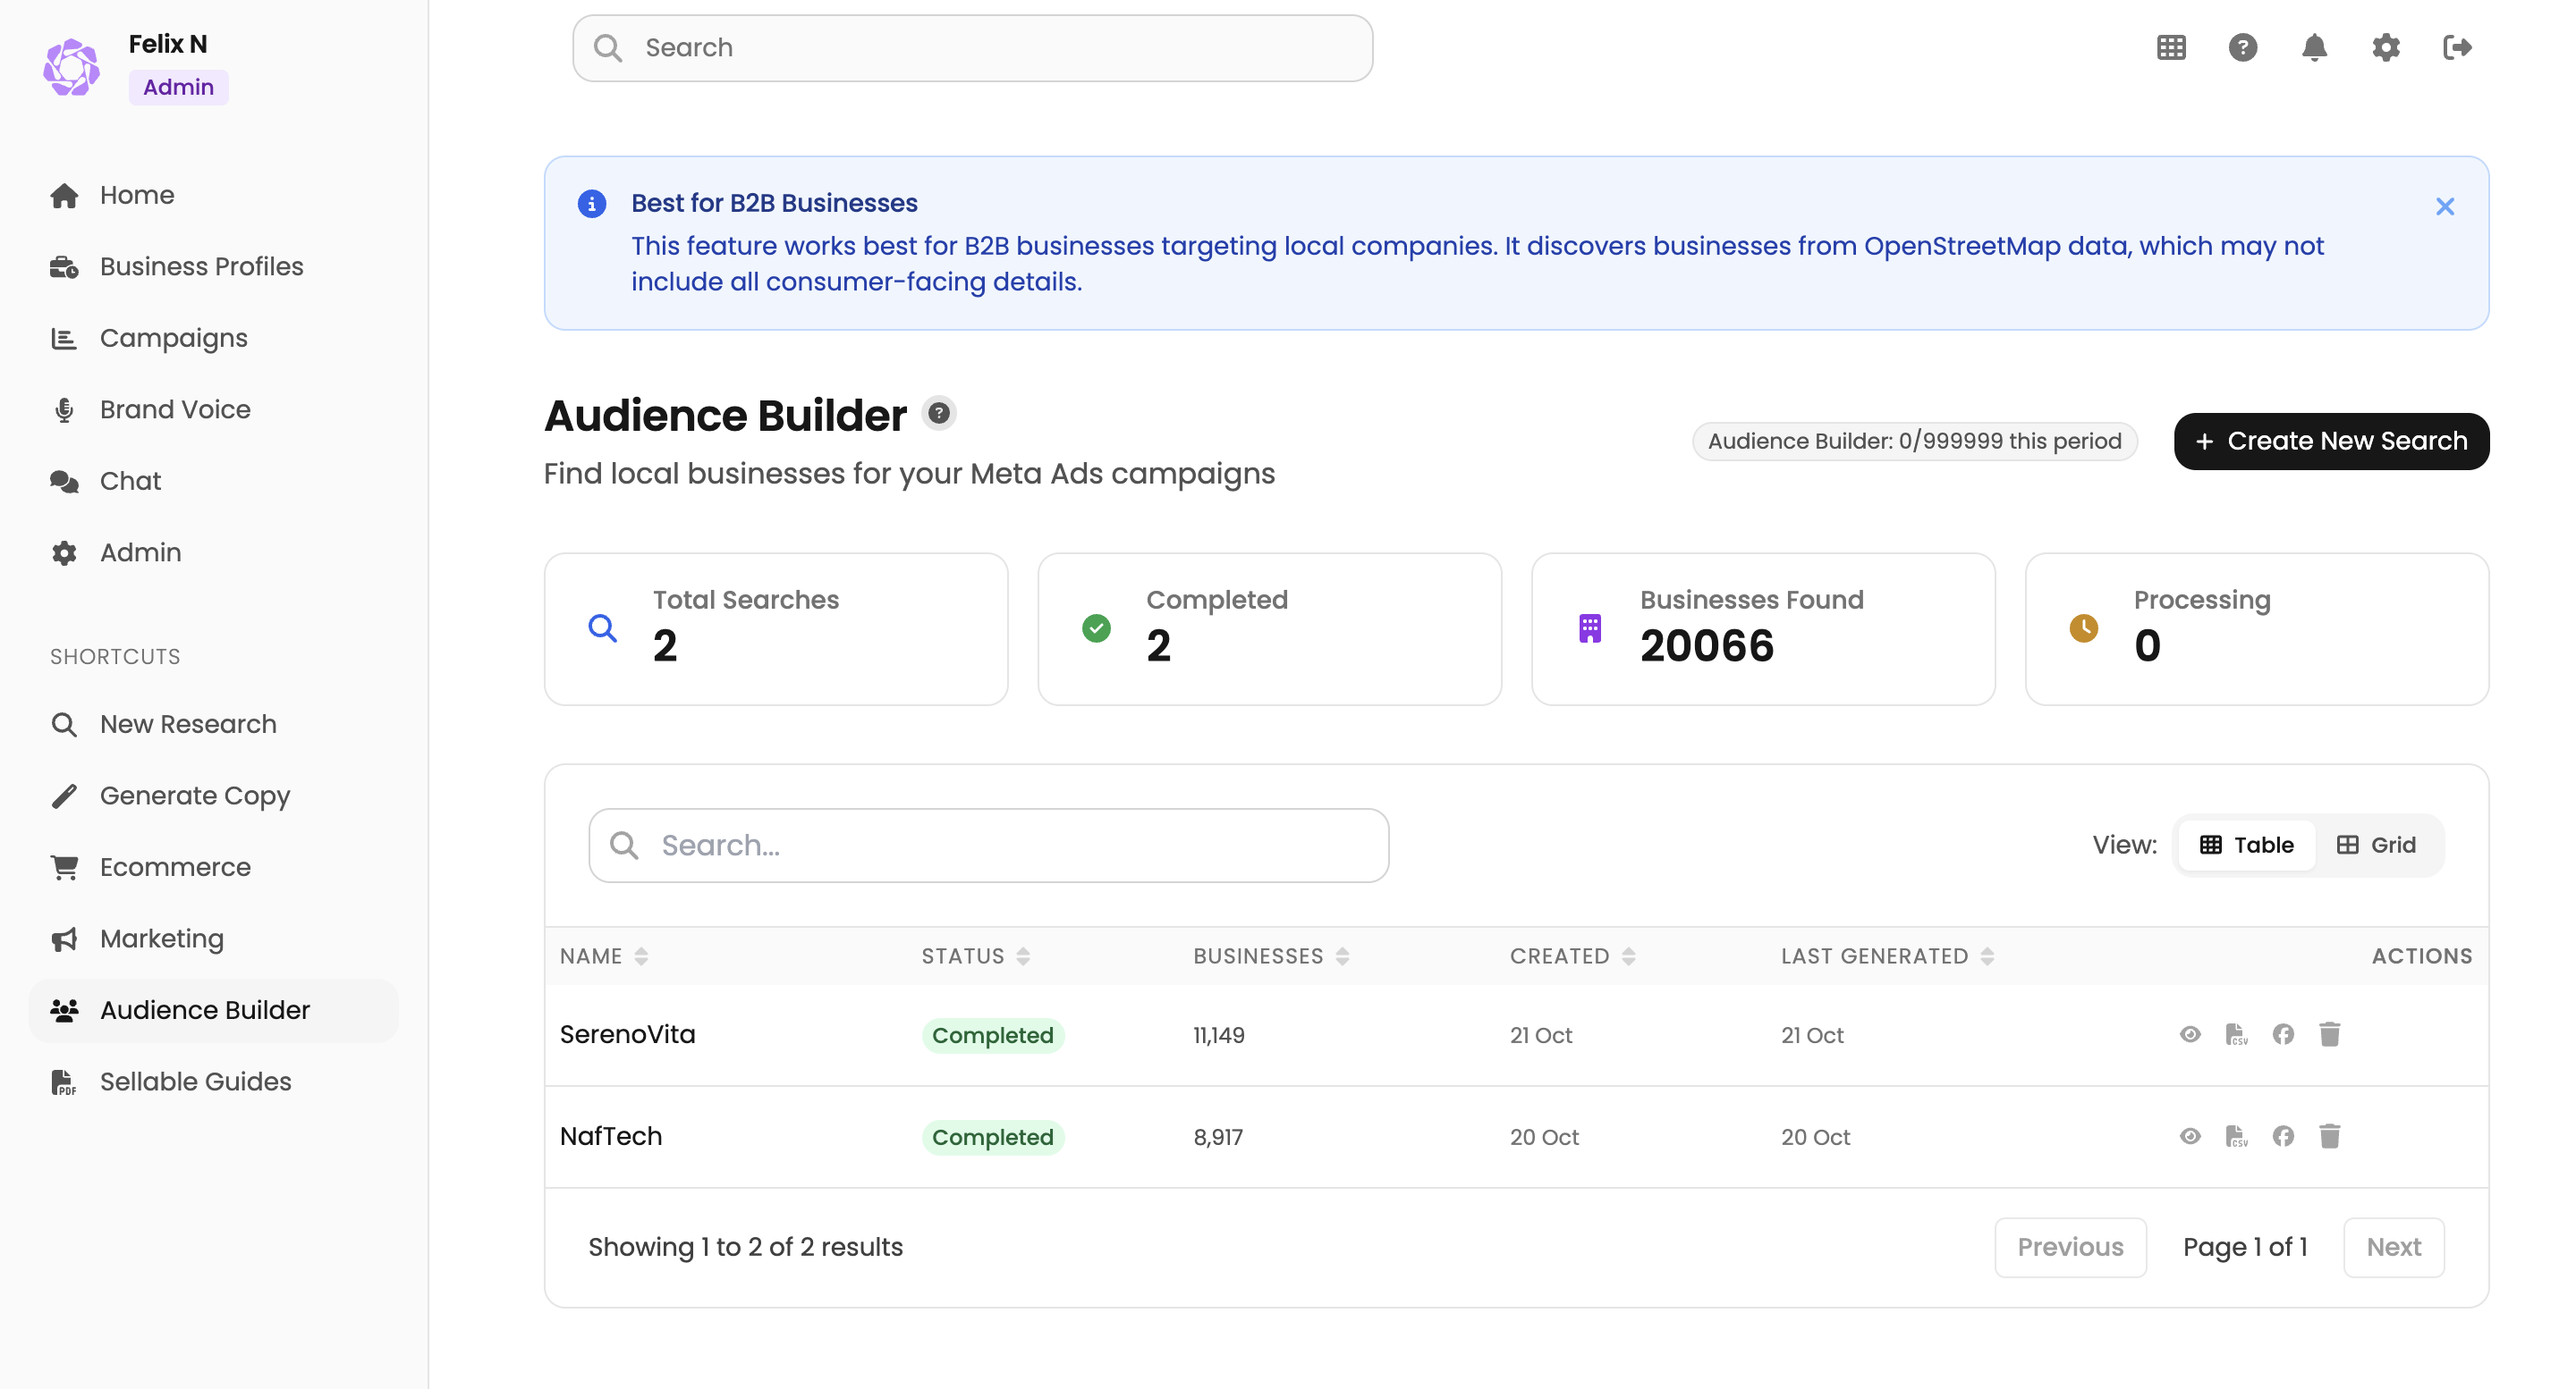Delete the SerenoVita search

point(2330,1034)
